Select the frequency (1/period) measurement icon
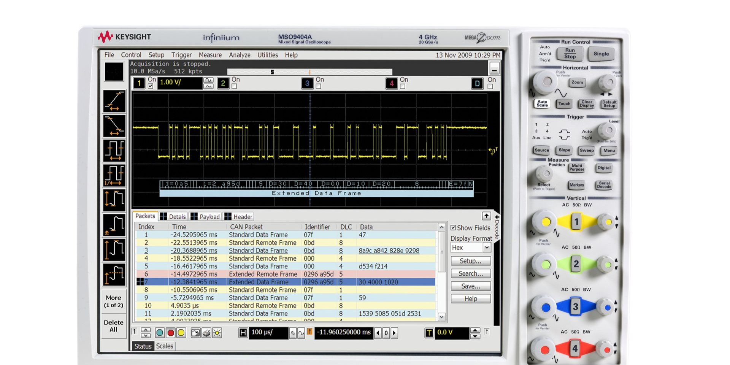Image resolution: width=730 pixels, height=365 pixels. click(114, 175)
